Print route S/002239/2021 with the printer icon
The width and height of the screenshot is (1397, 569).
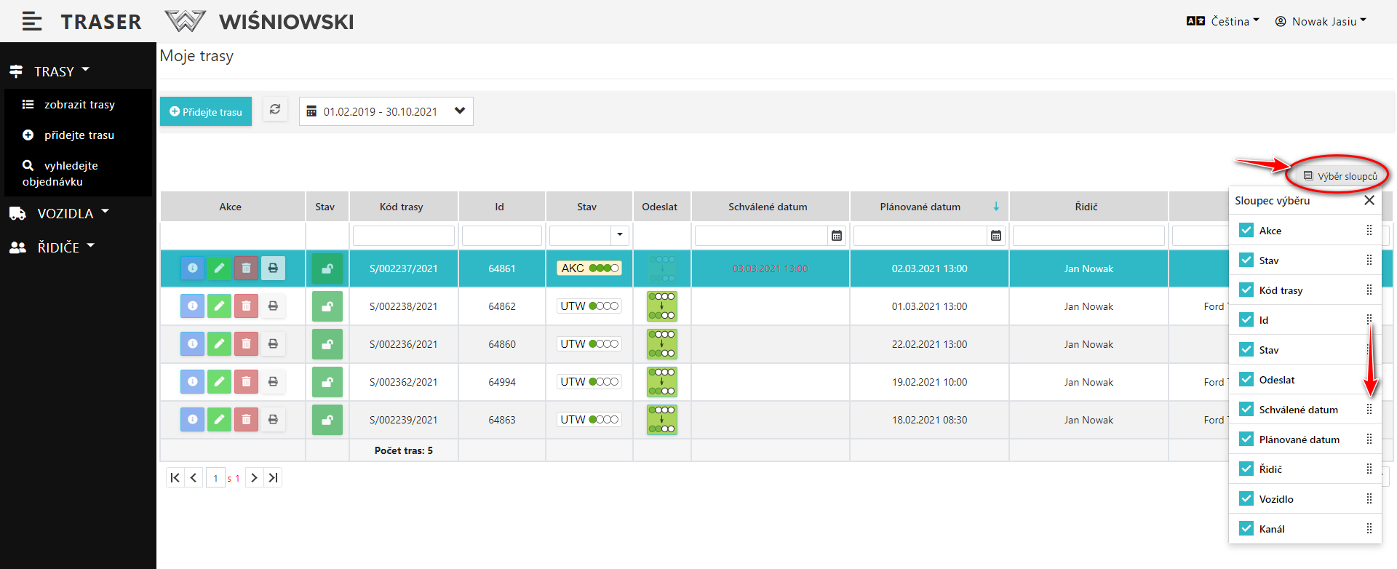coord(273,420)
